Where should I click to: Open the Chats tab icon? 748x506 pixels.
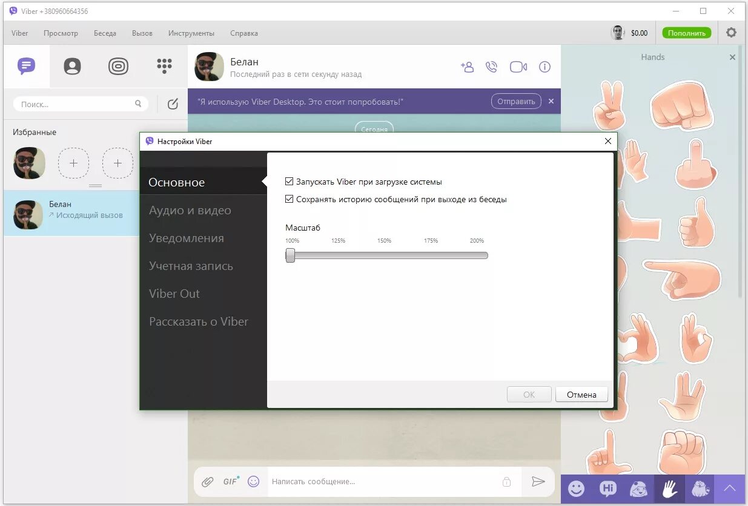coord(26,66)
